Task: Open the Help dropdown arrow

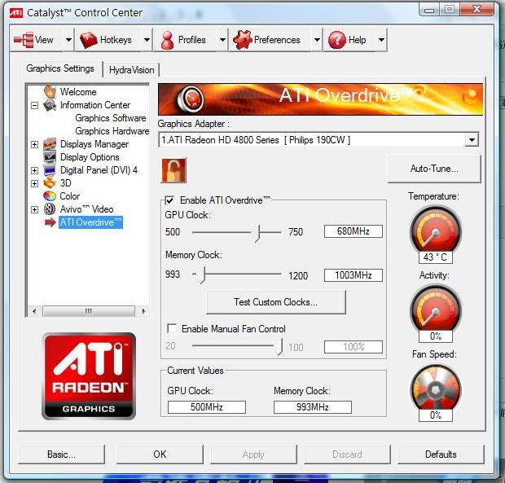Action: (x=381, y=40)
